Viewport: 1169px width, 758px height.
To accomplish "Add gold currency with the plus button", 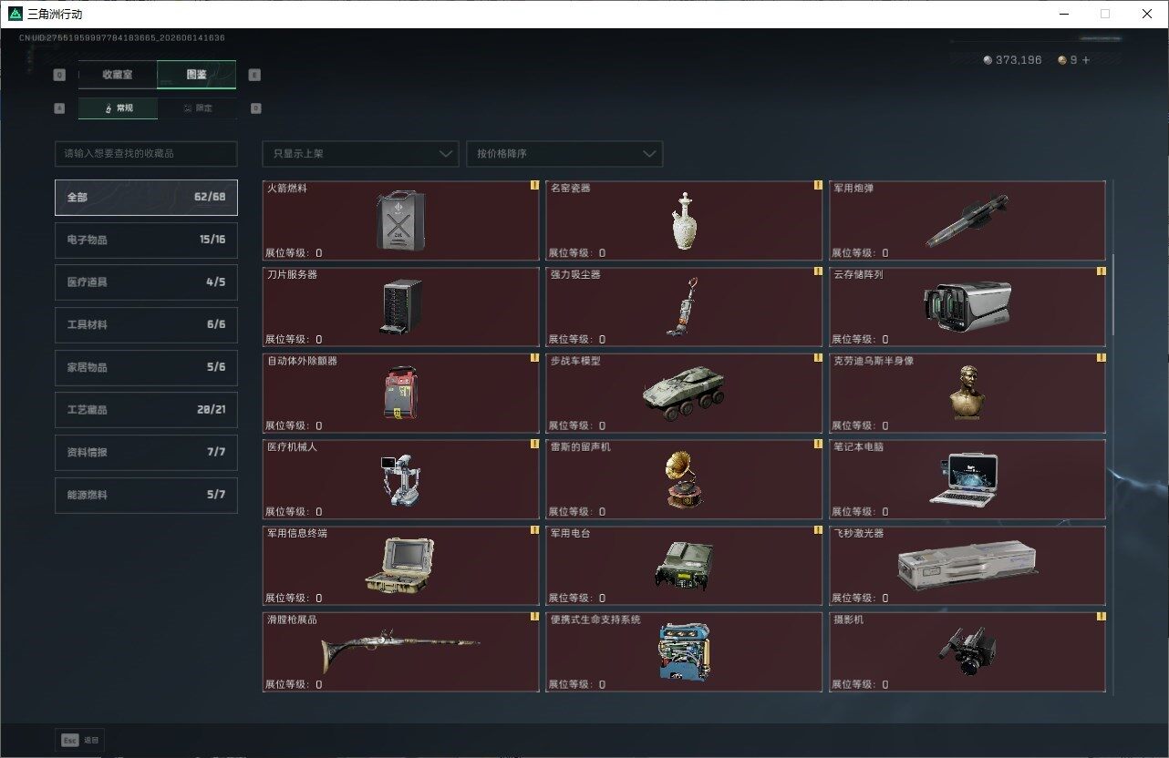I will coord(1085,60).
